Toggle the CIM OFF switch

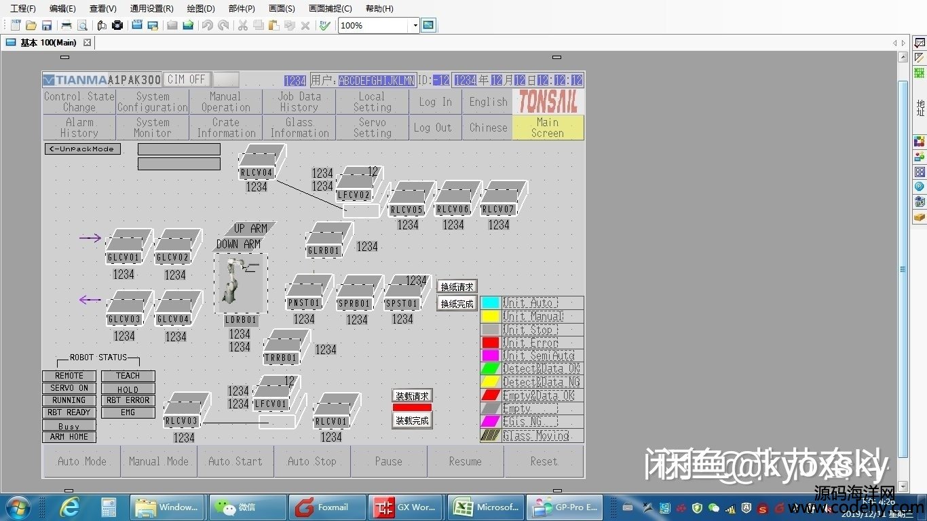point(187,79)
